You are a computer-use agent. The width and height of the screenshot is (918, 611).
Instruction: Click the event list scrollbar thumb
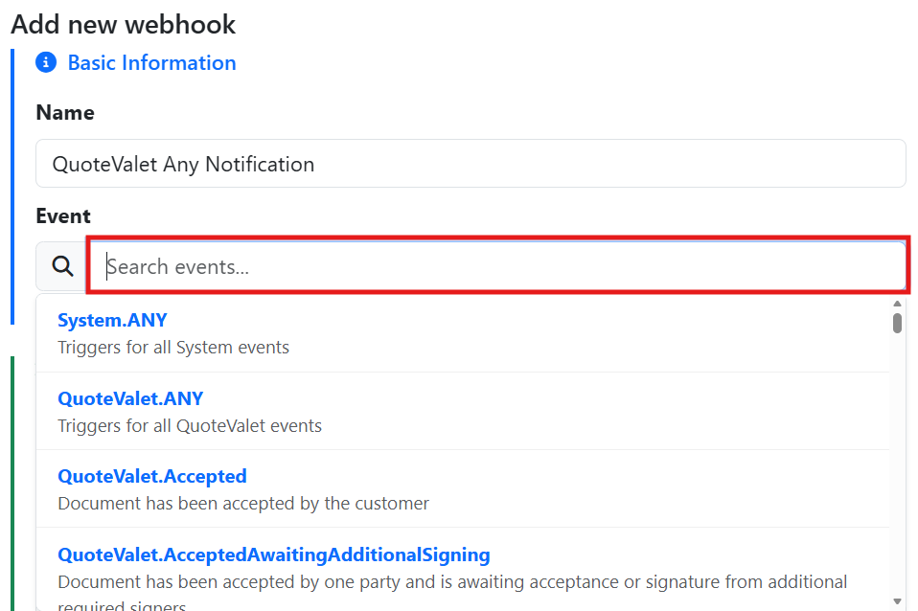pyautogui.click(x=897, y=324)
